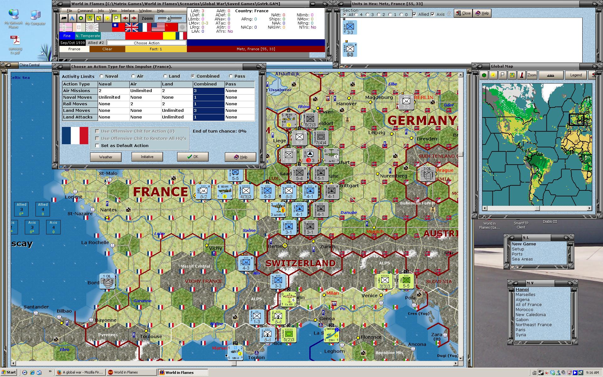Select the Nationalist China flag

click(x=118, y=27)
